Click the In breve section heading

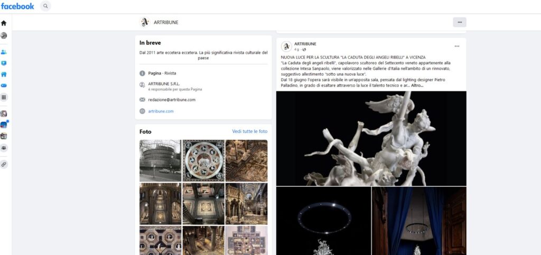150,43
